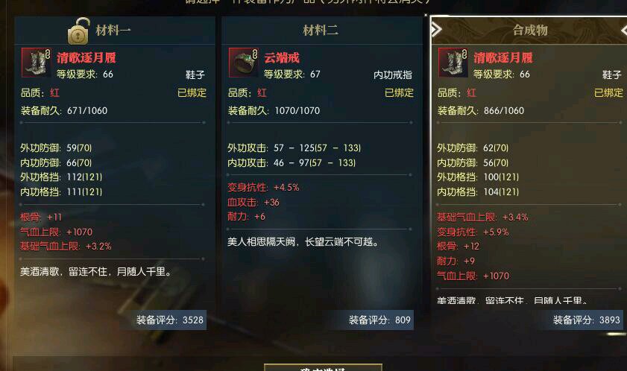The image size is (627, 371).
Task: Click the 云端戒 ring item icon
Action: coord(243,63)
